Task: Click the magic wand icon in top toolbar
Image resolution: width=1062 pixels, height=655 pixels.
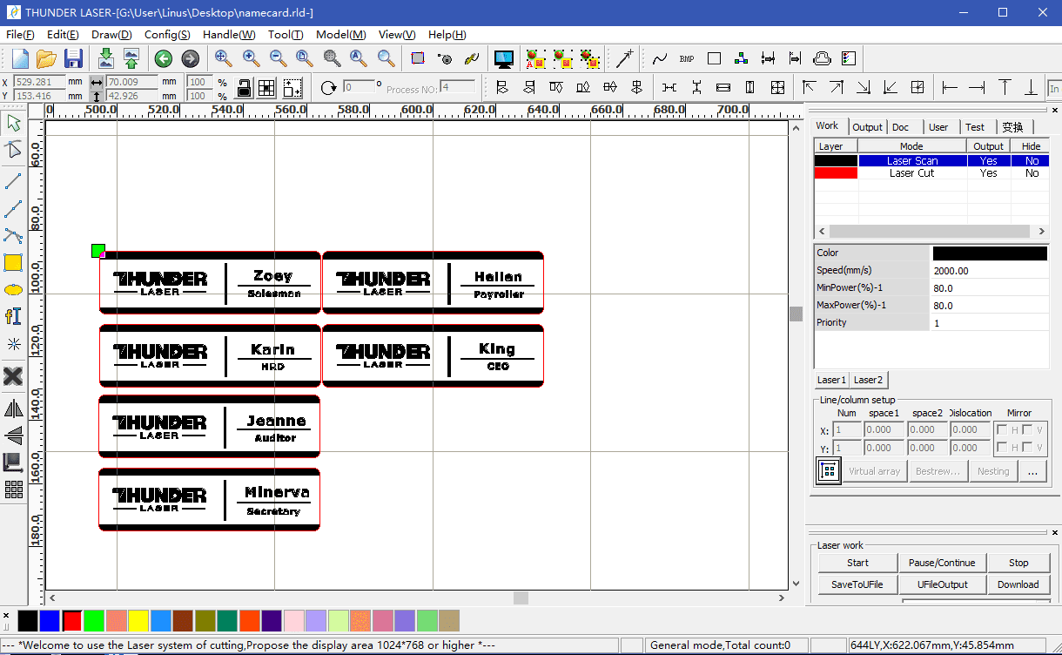Action: coord(624,58)
